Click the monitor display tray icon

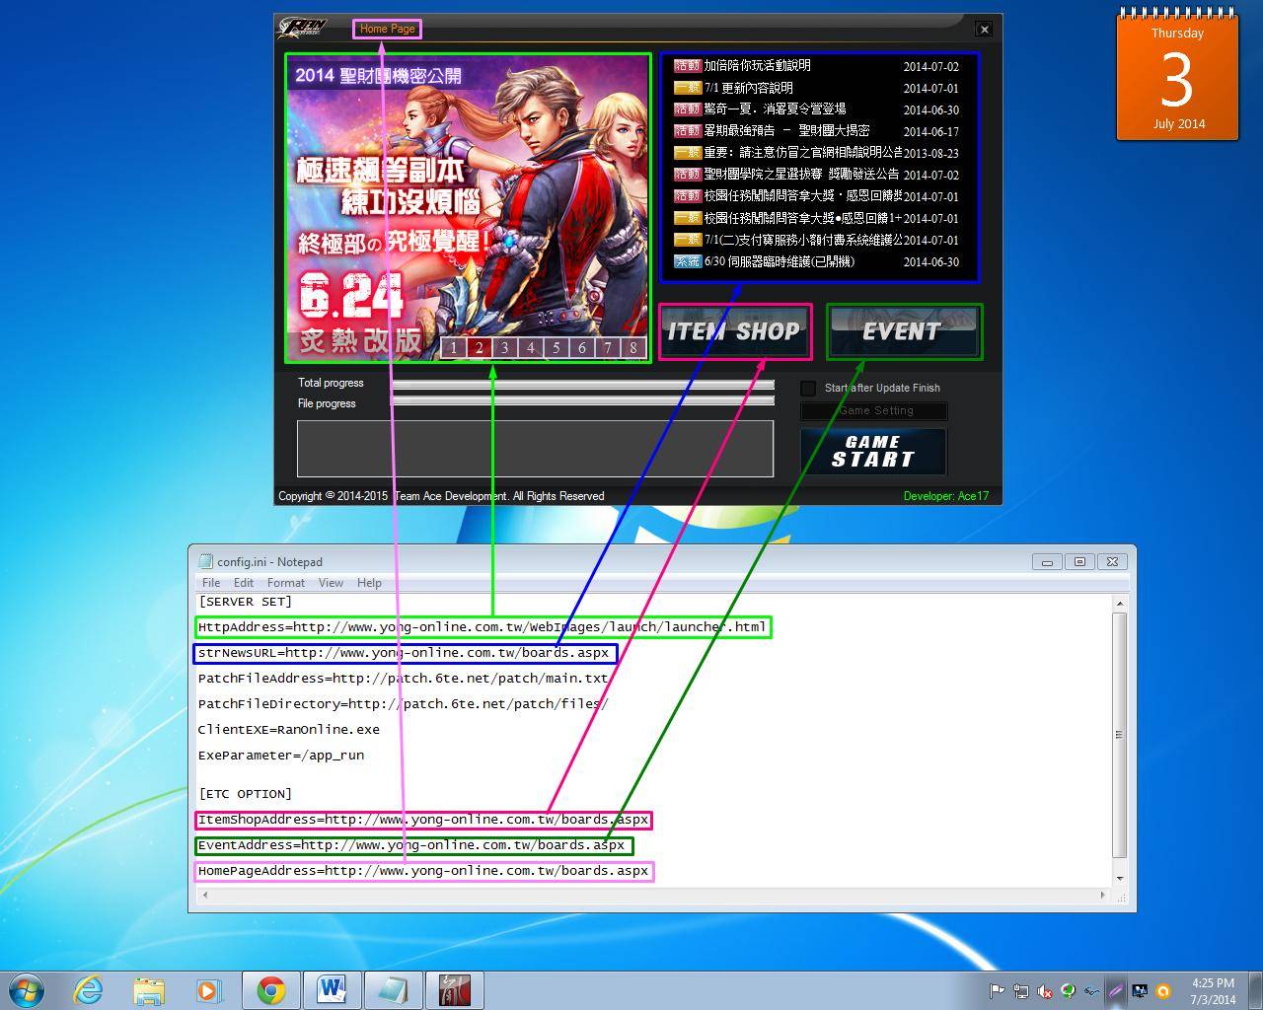pyautogui.click(x=1139, y=991)
